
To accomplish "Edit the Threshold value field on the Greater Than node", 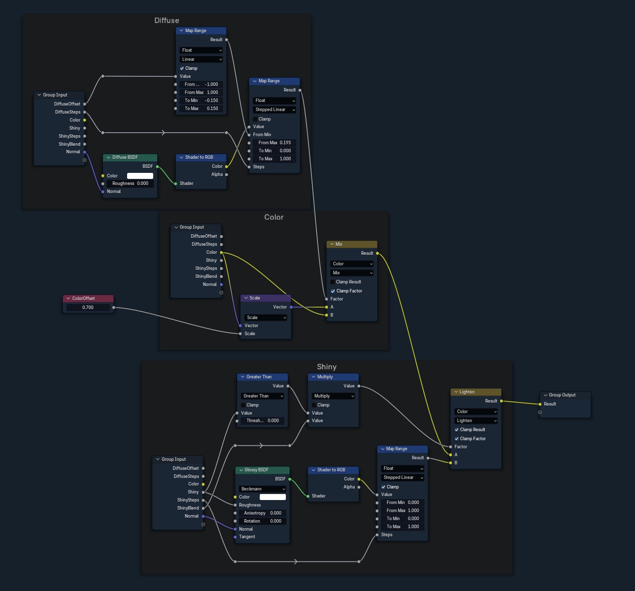I will point(262,421).
